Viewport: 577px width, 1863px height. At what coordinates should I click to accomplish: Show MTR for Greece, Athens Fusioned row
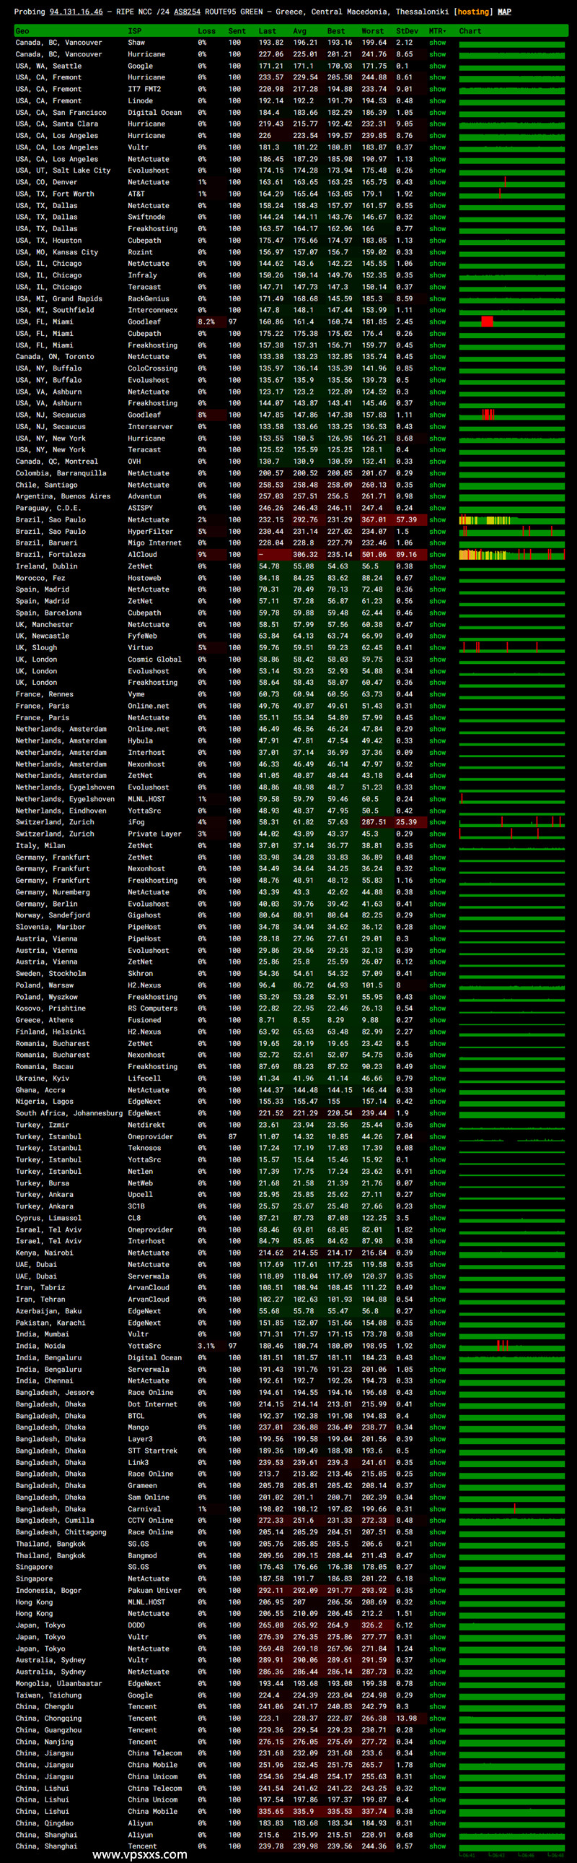point(438,1021)
